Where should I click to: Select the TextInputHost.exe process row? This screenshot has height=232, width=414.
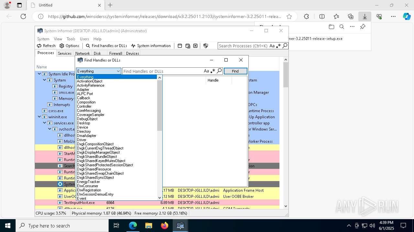157,203
